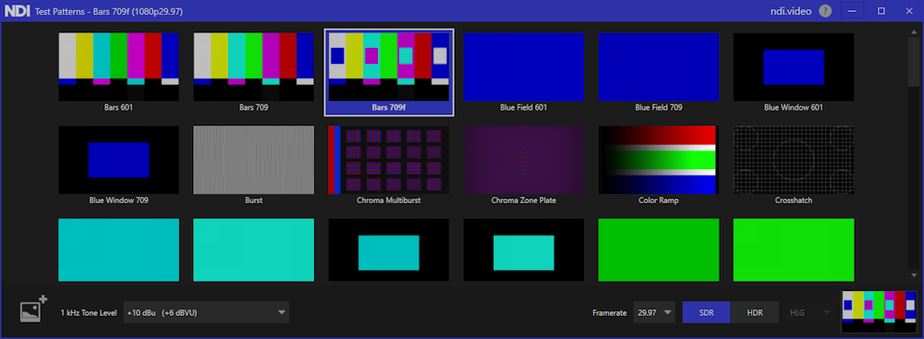Minimize the Test Patterns window
This screenshot has height=339, width=924.
point(852,10)
